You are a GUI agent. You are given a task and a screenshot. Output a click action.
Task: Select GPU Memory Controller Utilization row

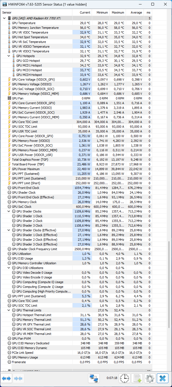[x=76, y=263]
